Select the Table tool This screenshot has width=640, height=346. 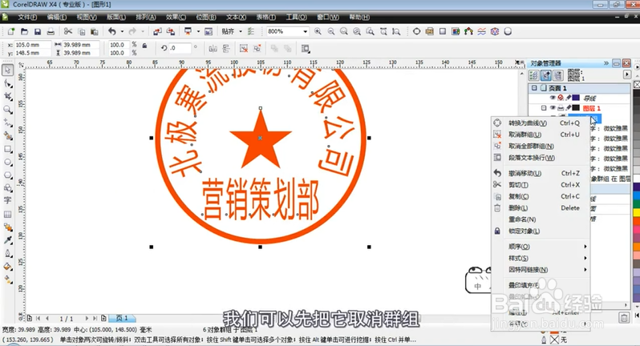click(x=7, y=214)
